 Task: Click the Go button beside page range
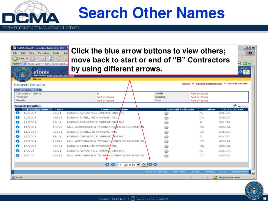(x=144, y=164)
